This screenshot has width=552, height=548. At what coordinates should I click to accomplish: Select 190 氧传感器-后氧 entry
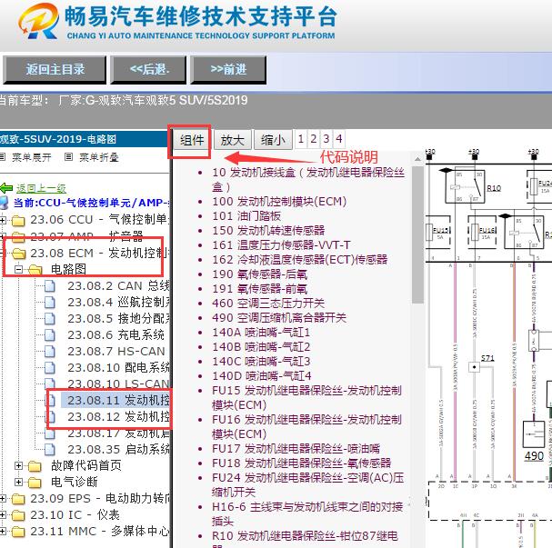tap(259, 274)
